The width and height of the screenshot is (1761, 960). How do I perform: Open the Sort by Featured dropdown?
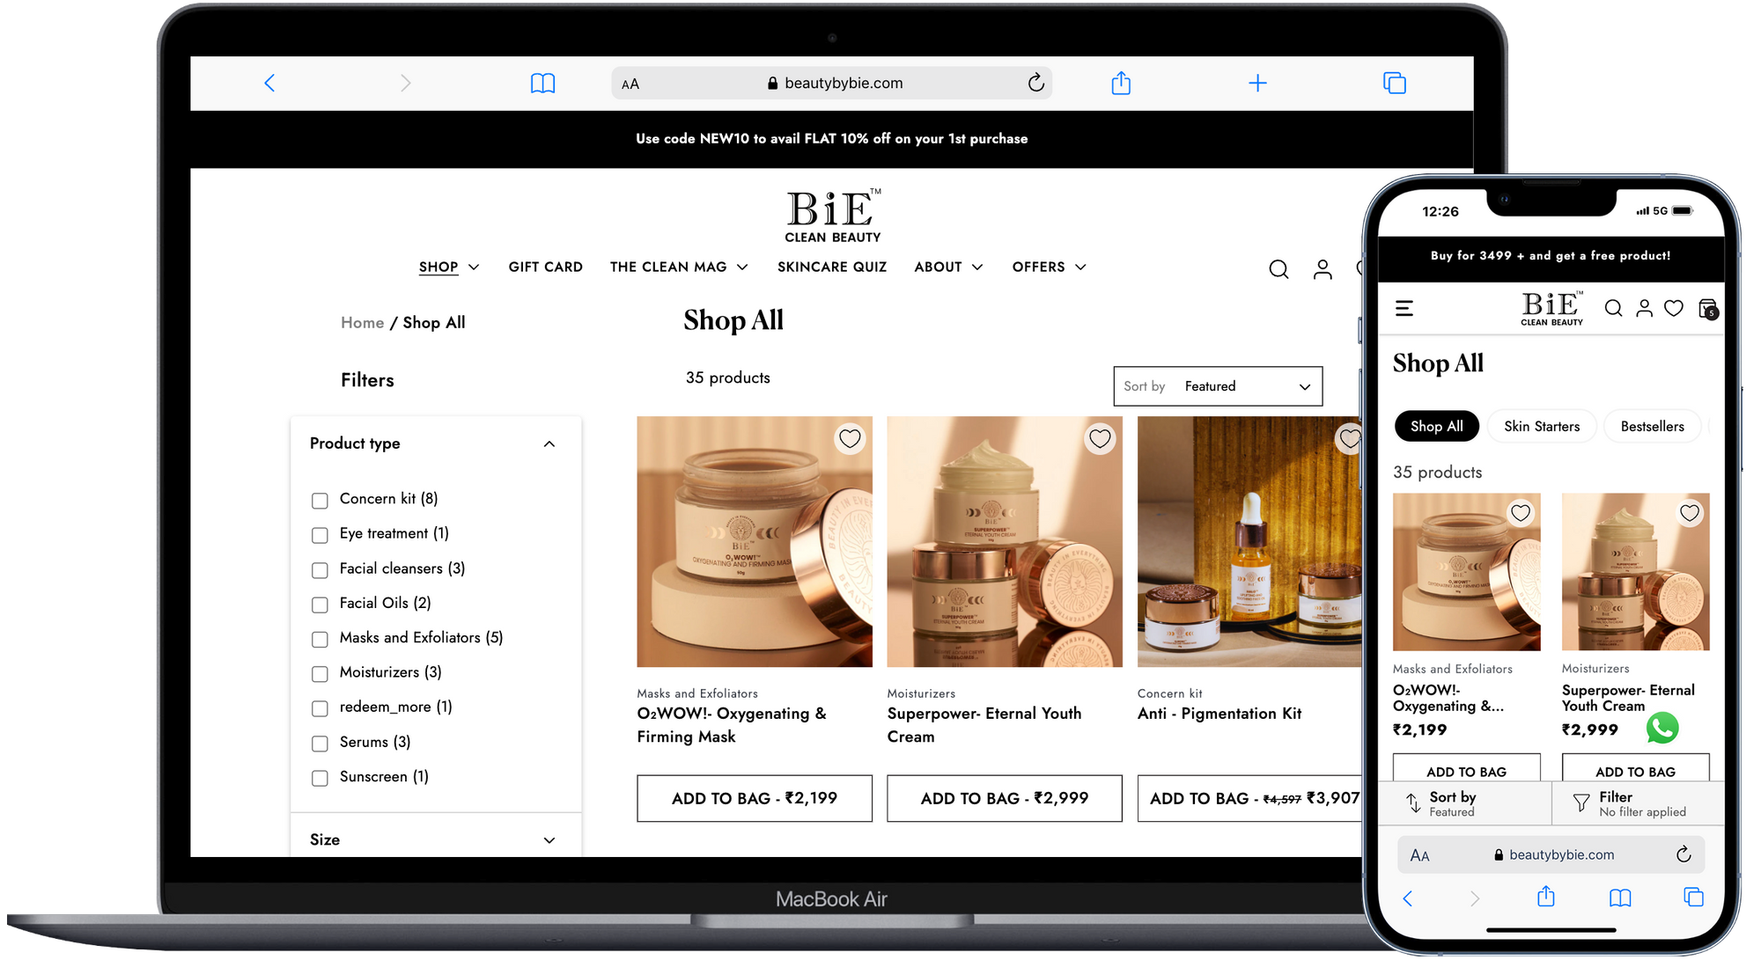(x=1217, y=386)
